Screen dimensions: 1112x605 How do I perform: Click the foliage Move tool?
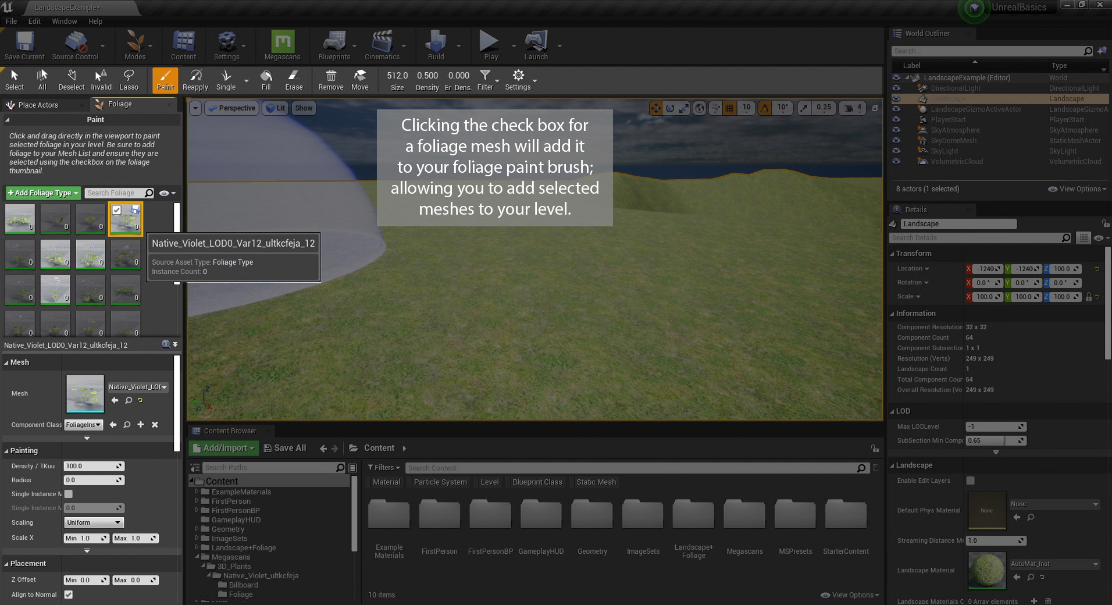point(360,80)
